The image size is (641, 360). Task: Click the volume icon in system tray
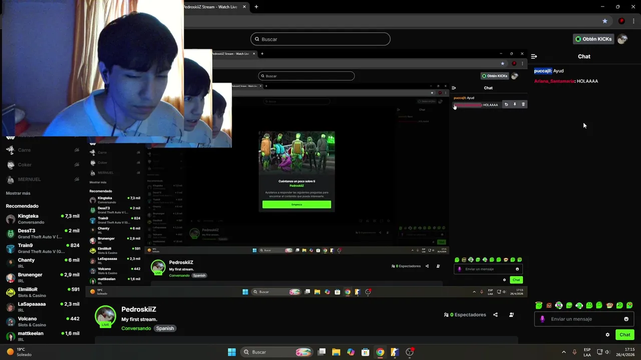click(x=607, y=352)
